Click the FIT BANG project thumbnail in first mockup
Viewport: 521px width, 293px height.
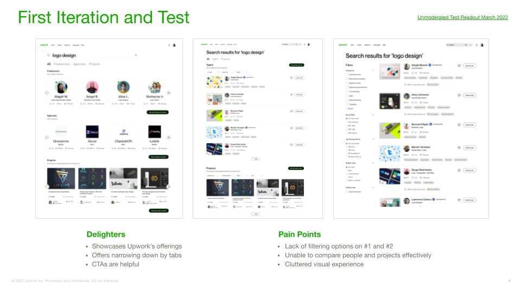[x=61, y=179]
